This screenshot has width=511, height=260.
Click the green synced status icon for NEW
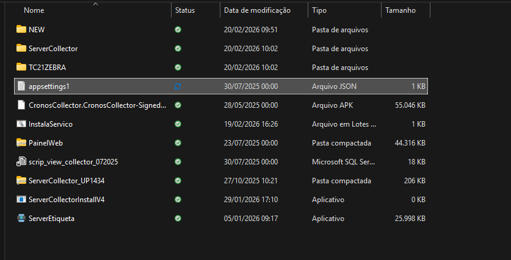tap(178, 29)
